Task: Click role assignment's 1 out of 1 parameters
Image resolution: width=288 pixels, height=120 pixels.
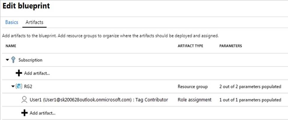Action: click(x=250, y=100)
